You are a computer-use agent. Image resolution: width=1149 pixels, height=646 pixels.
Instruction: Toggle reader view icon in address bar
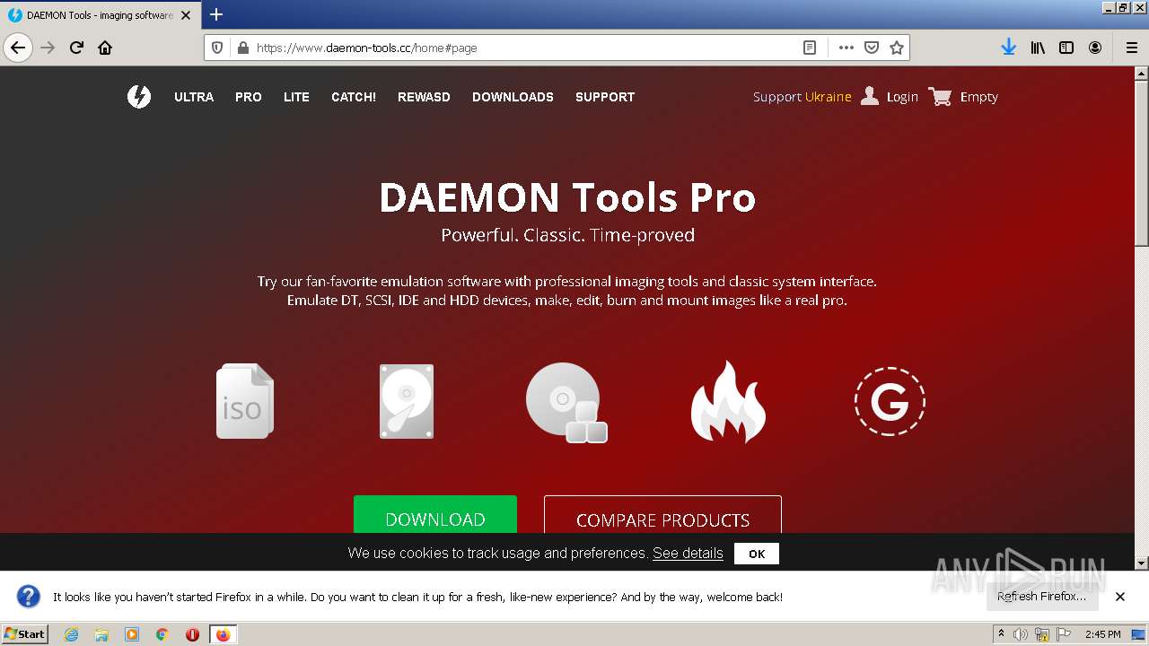point(810,48)
